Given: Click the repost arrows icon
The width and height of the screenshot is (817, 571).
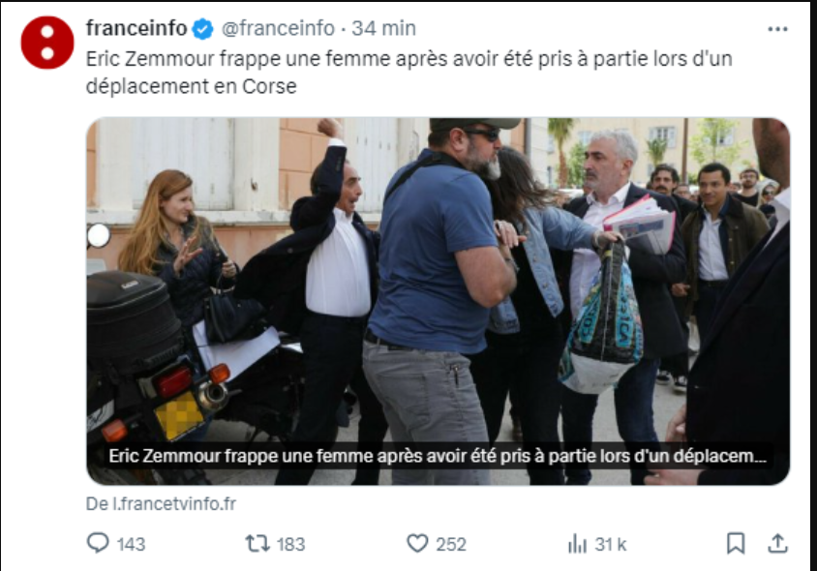Looking at the screenshot, I should (257, 543).
